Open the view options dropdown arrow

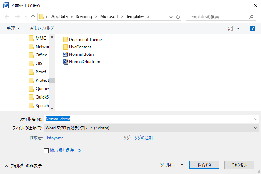click(238, 28)
